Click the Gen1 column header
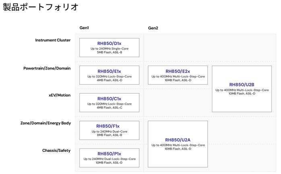This screenshot has width=281, height=174. 84,28
